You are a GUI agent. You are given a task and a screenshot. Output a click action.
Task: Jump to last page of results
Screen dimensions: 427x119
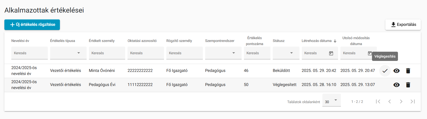tap(413, 102)
